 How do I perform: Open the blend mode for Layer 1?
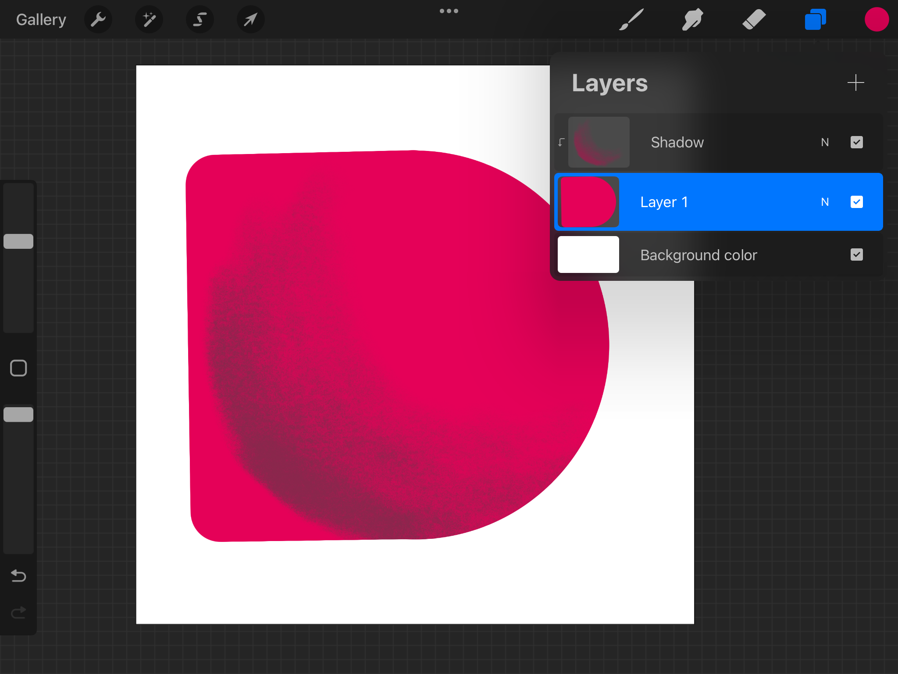tap(825, 201)
